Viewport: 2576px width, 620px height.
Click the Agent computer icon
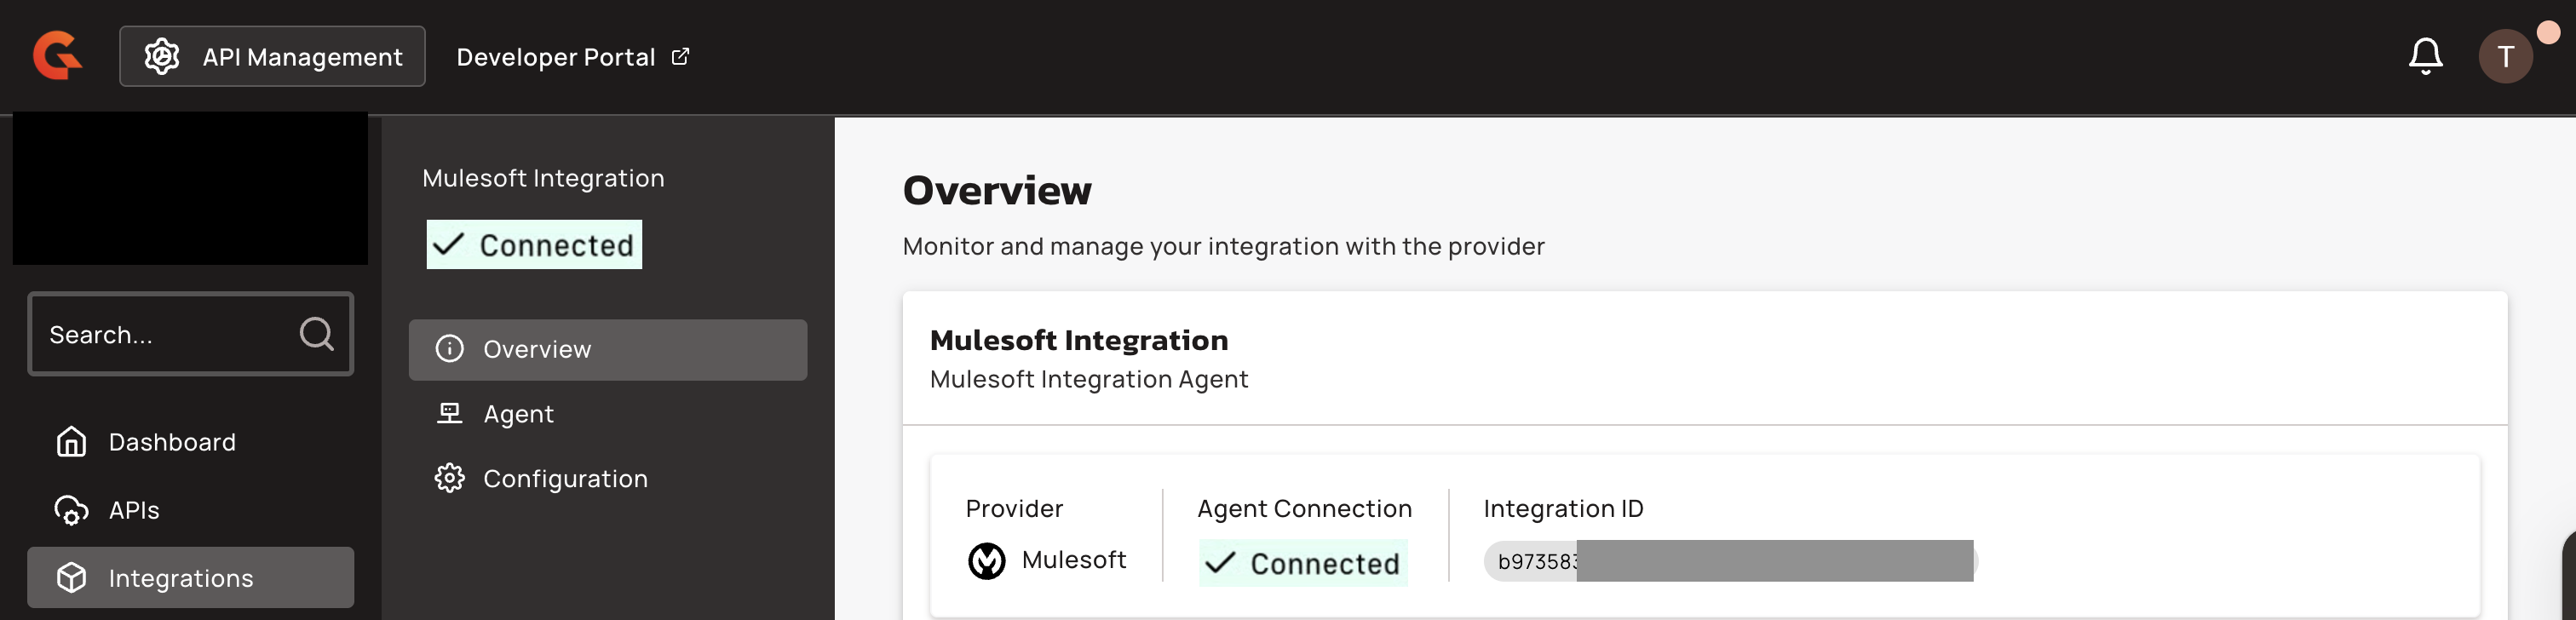coord(449,413)
